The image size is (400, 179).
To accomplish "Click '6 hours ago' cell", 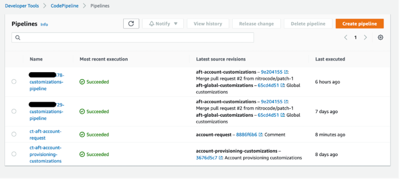I will [328, 82].
